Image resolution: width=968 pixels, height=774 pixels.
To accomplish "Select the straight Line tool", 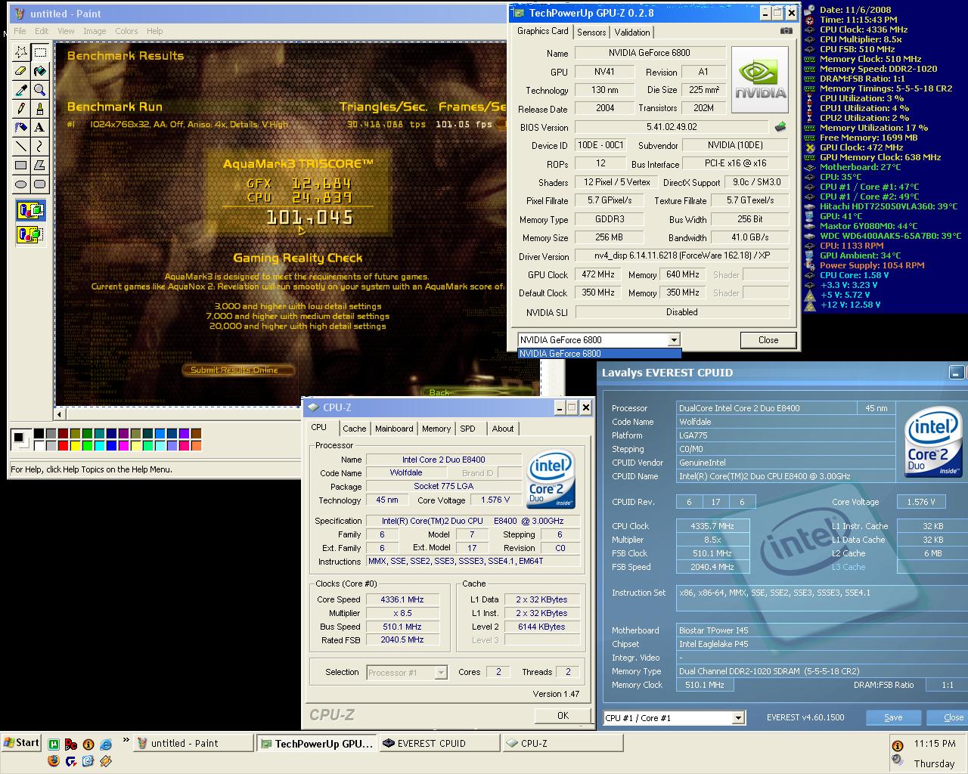I will click(21, 147).
